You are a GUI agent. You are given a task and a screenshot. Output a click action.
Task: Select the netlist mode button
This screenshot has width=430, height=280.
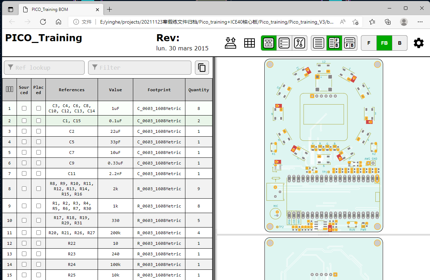(x=300, y=43)
